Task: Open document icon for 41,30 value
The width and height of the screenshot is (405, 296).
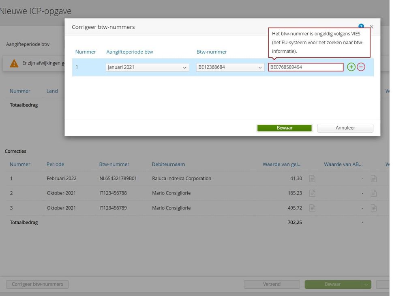Action: [312, 179]
